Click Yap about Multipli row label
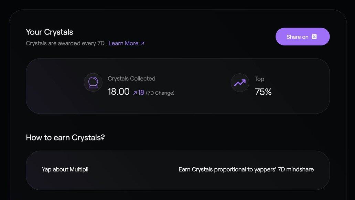The height and width of the screenshot is (200, 355). click(65, 169)
